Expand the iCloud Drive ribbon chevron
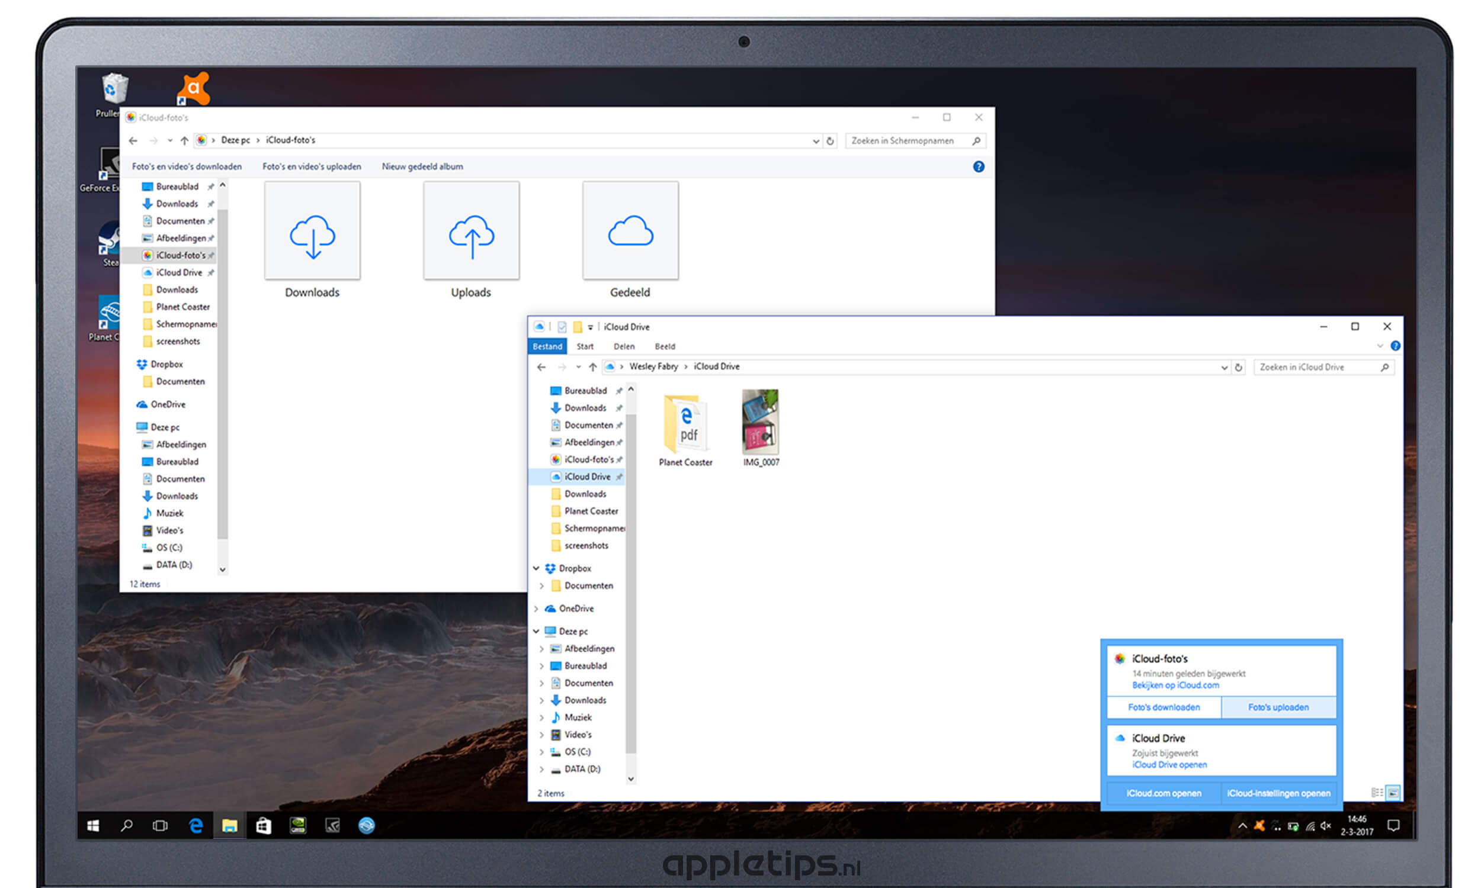Viewport: 1481px width, 888px height. pos(1380,346)
